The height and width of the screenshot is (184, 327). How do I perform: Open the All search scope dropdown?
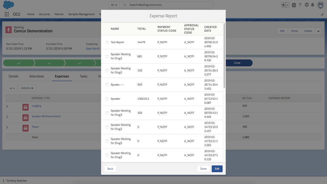(114, 5)
